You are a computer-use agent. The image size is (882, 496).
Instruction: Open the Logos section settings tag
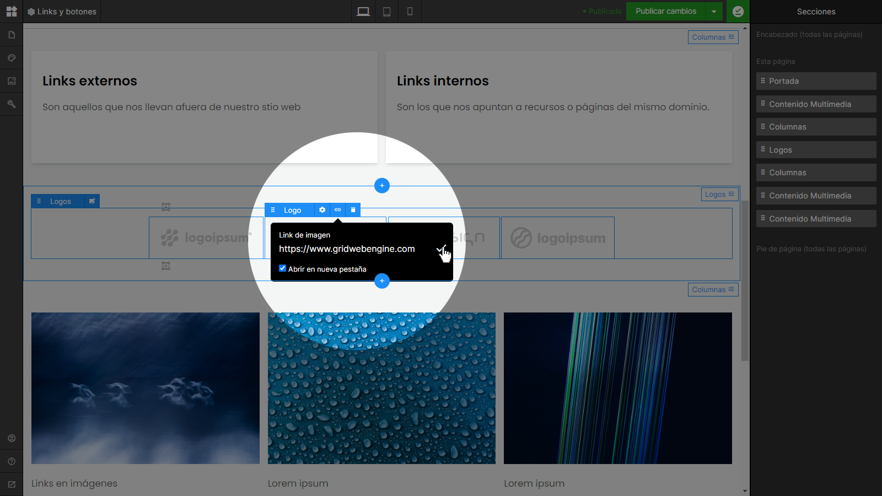click(719, 194)
